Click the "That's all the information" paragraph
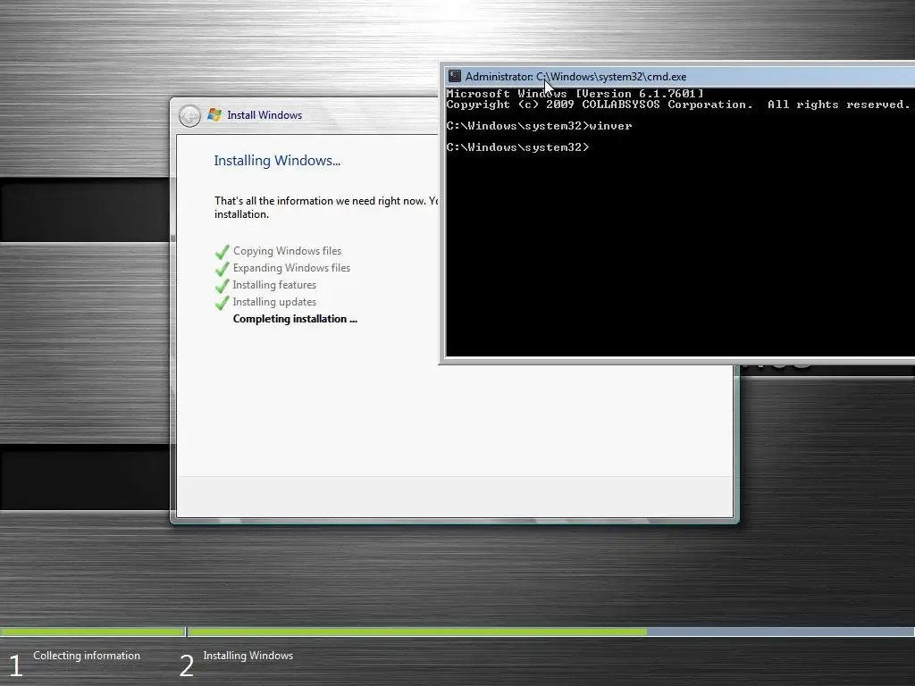The width and height of the screenshot is (915, 686). pyautogui.click(x=327, y=207)
